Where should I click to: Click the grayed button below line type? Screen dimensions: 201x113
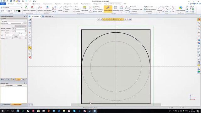click(20, 26)
